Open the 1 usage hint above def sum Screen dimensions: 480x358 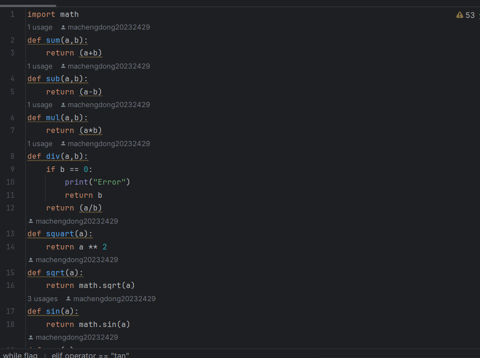[40, 27]
